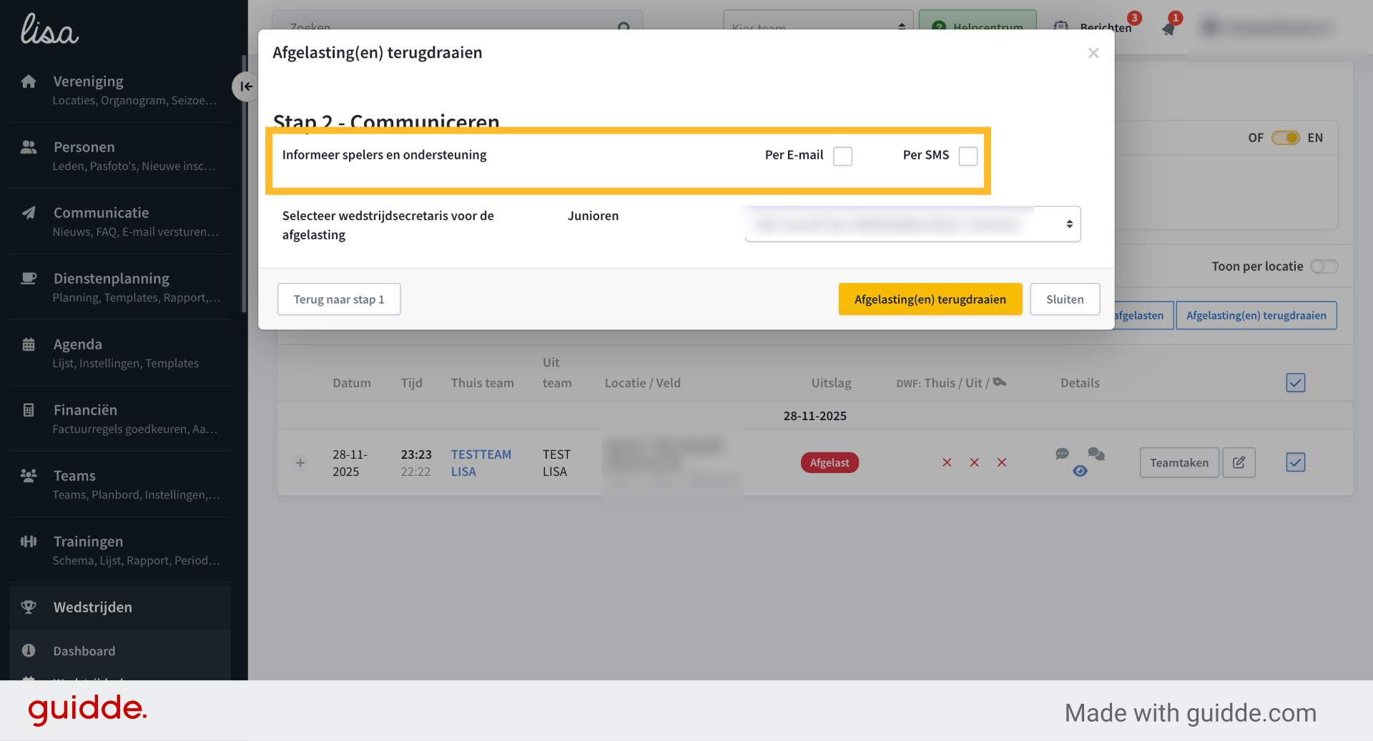
Task: Click the double chat bubbles icon
Action: coord(1096,454)
